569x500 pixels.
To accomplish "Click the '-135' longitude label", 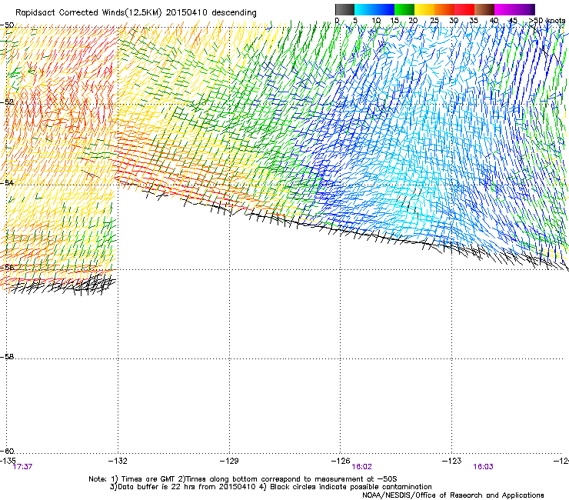I will (x=7, y=461).
